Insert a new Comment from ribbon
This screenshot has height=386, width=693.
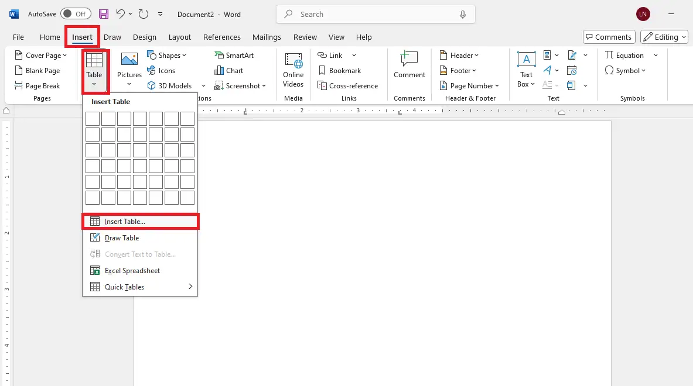pos(409,66)
